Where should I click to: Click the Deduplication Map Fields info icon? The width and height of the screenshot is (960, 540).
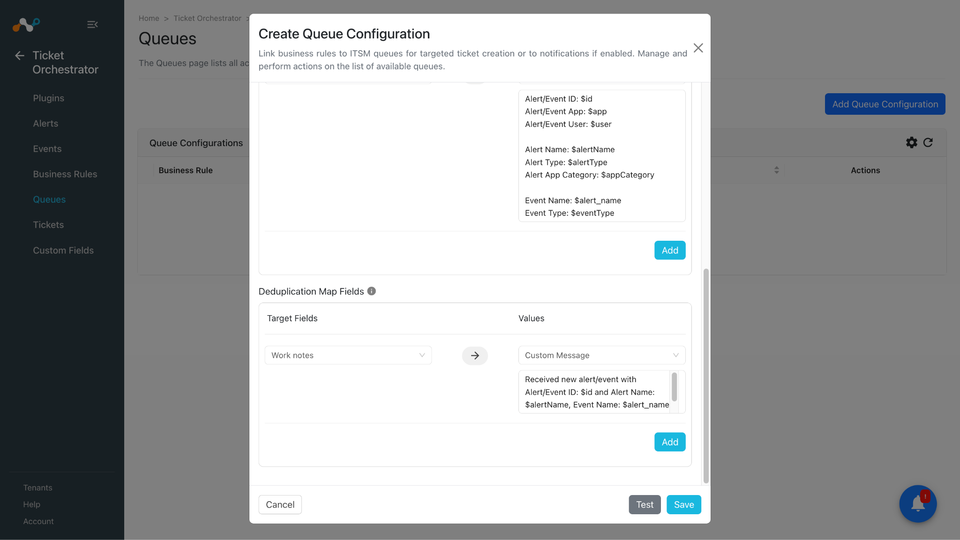[372, 291]
